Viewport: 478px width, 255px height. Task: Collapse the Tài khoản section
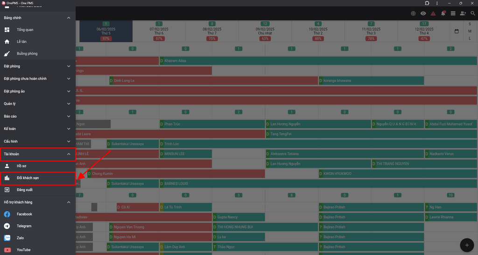pyautogui.click(x=38, y=154)
